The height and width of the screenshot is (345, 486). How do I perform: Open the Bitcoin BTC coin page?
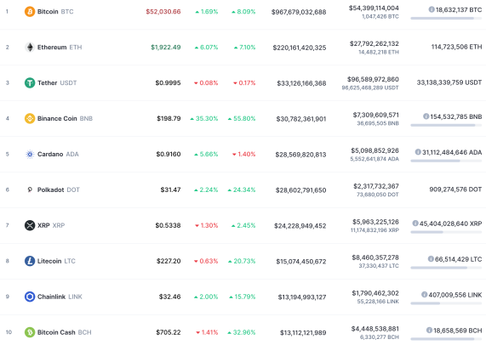pos(55,12)
